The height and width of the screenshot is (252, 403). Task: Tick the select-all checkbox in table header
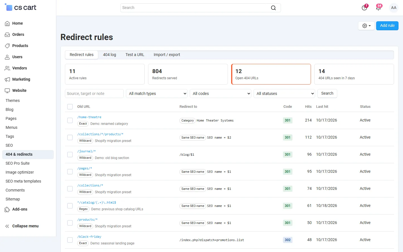tap(70, 107)
